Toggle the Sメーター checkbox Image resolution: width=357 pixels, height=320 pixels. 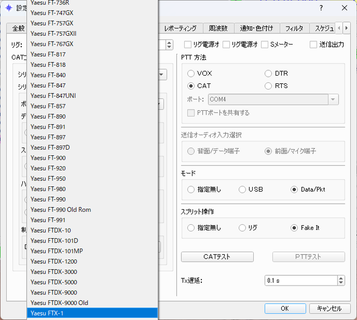(264, 45)
